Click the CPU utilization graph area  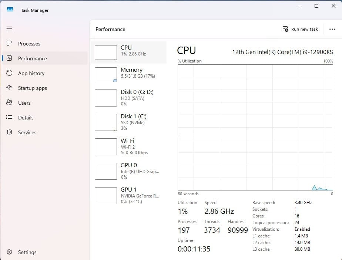pyautogui.click(x=255, y=127)
